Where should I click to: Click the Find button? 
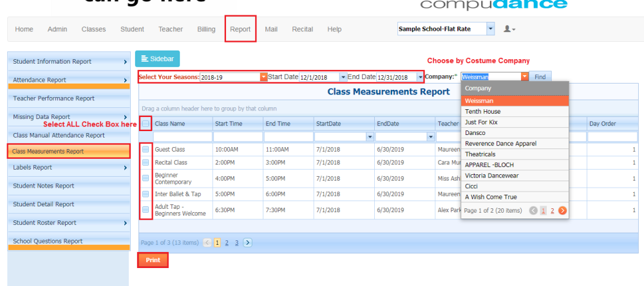point(540,76)
